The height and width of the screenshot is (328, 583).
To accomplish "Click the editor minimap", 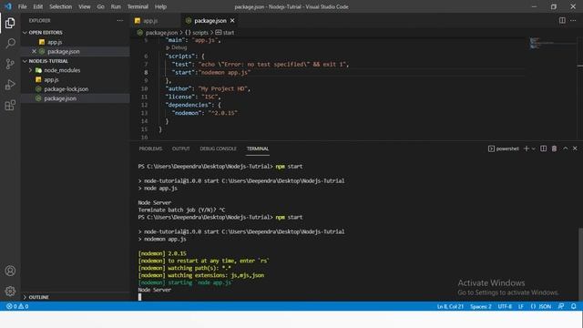I will click(552, 43).
